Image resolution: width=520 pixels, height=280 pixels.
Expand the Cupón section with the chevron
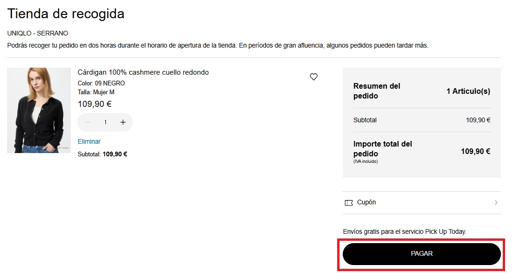coord(497,202)
